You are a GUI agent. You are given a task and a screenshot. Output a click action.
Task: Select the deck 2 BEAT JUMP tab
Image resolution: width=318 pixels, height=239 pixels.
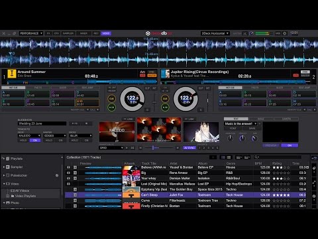point(304,88)
